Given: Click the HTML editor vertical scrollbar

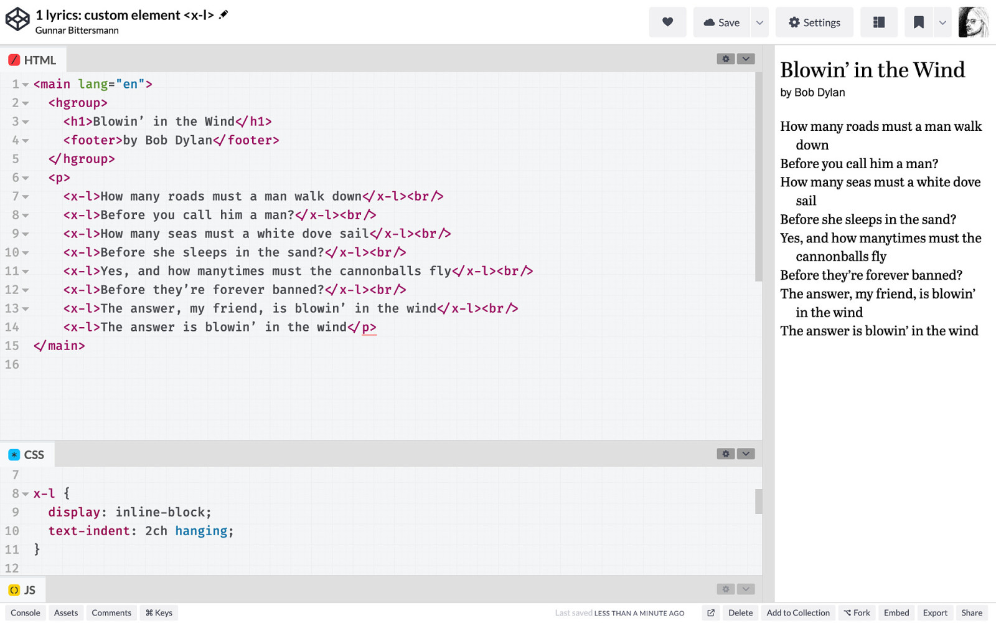Looking at the screenshot, I should pos(758,176).
